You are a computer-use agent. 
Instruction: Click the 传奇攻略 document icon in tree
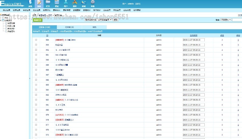point(6,23)
